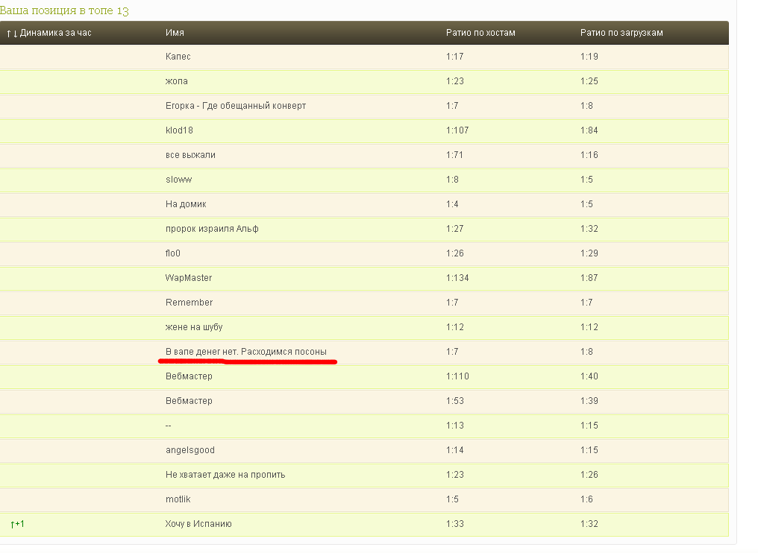Select the name На домик
758x553 pixels.
point(186,204)
